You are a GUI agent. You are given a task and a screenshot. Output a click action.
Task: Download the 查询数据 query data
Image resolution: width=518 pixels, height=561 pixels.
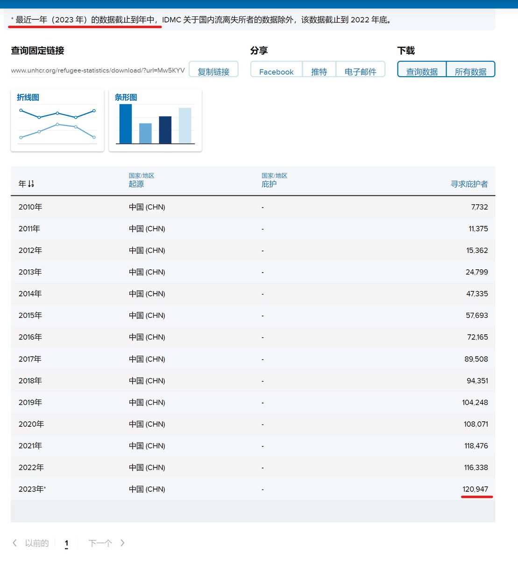pyautogui.click(x=422, y=69)
